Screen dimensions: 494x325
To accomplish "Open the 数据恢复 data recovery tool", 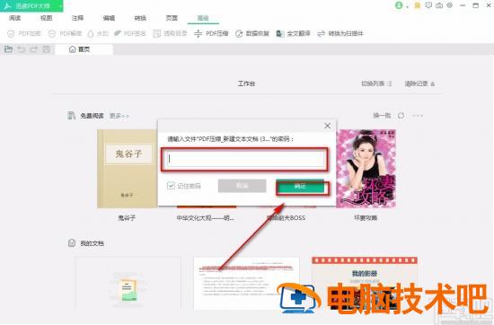I will pyautogui.click(x=252, y=33).
